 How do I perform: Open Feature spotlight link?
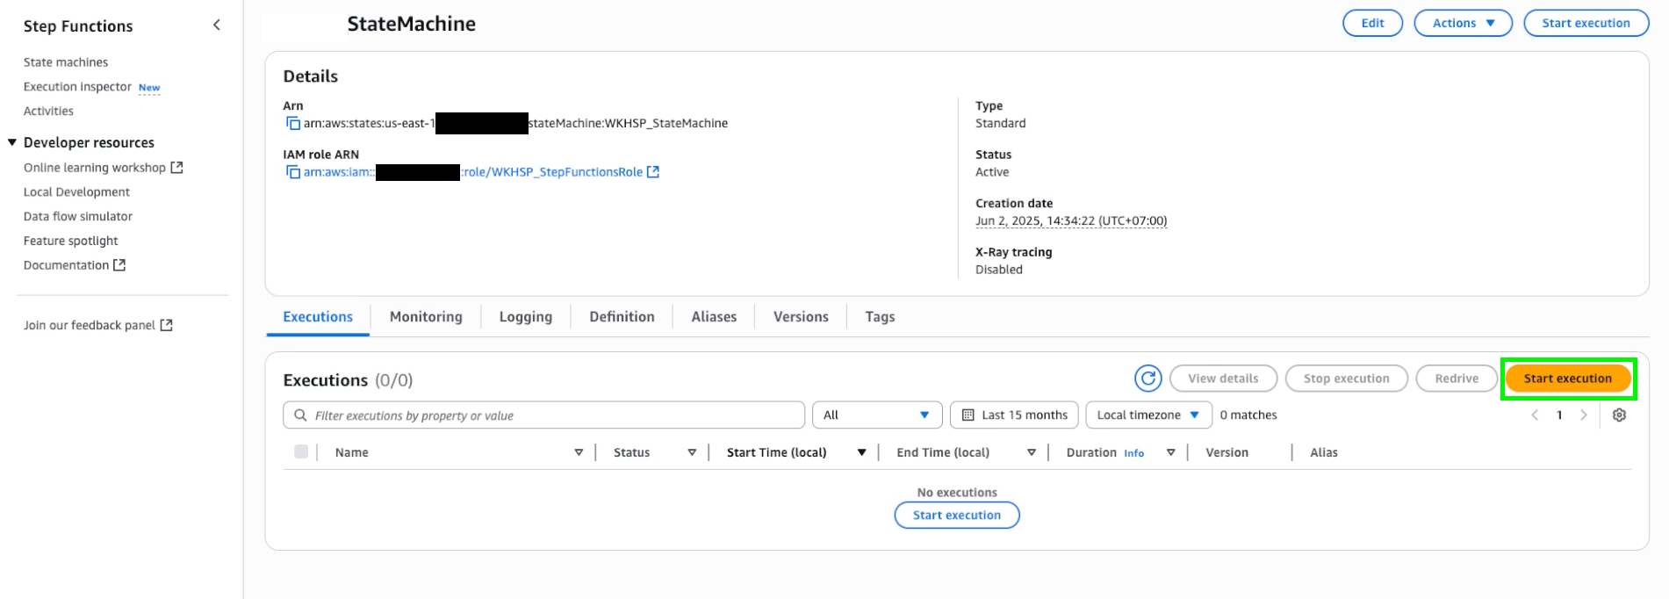point(70,242)
